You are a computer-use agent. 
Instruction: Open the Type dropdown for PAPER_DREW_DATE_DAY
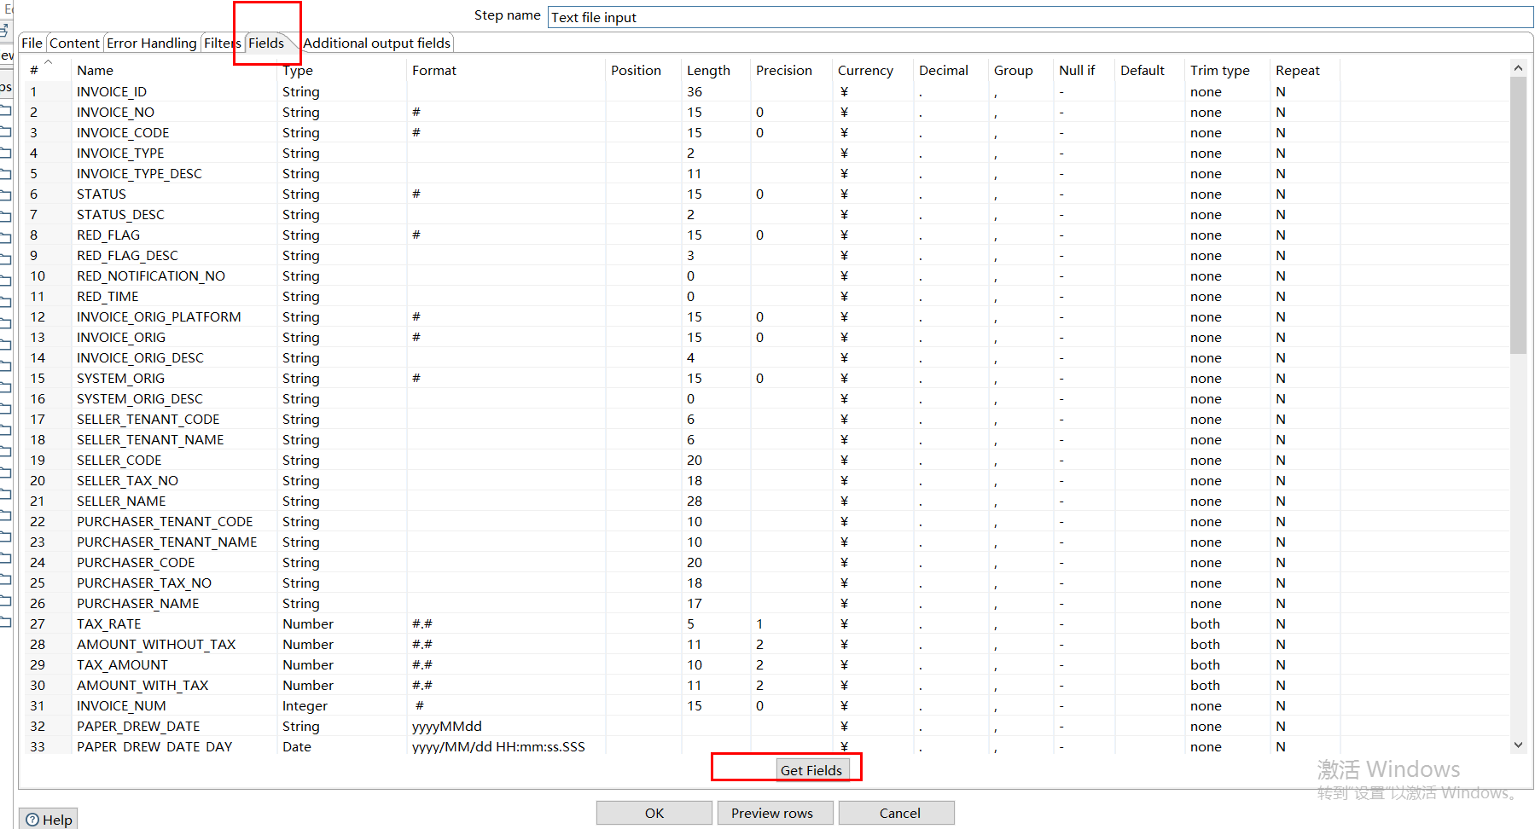341,746
